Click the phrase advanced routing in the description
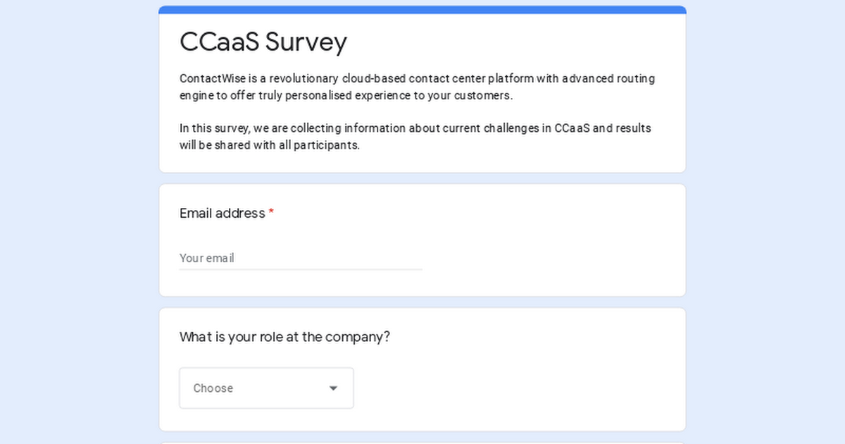The image size is (845, 444). [x=615, y=78]
